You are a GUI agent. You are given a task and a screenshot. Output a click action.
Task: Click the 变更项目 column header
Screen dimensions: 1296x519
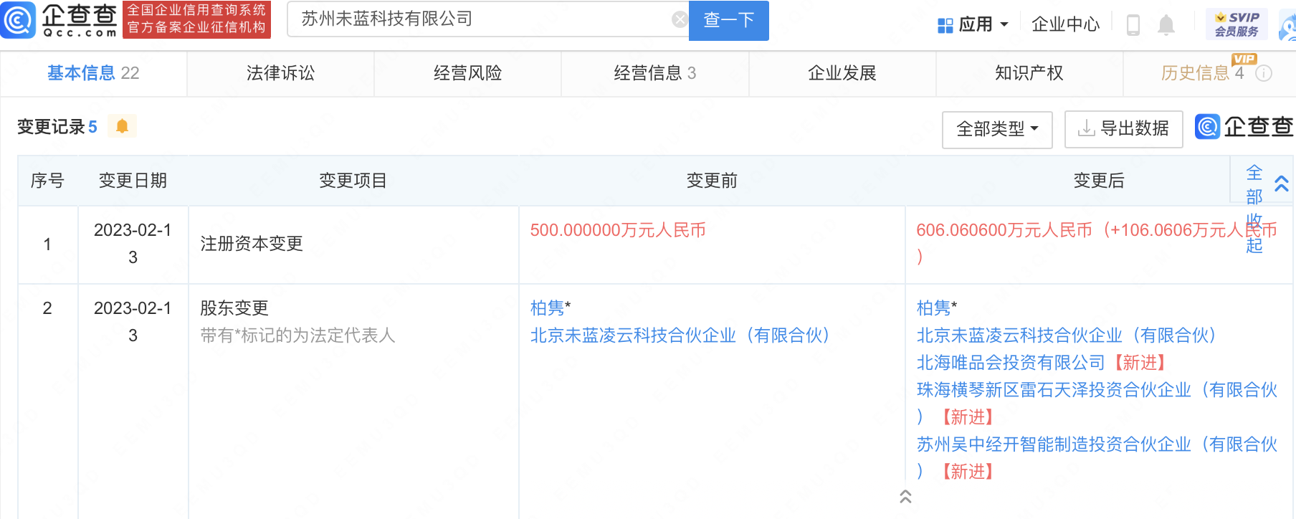[x=353, y=181]
